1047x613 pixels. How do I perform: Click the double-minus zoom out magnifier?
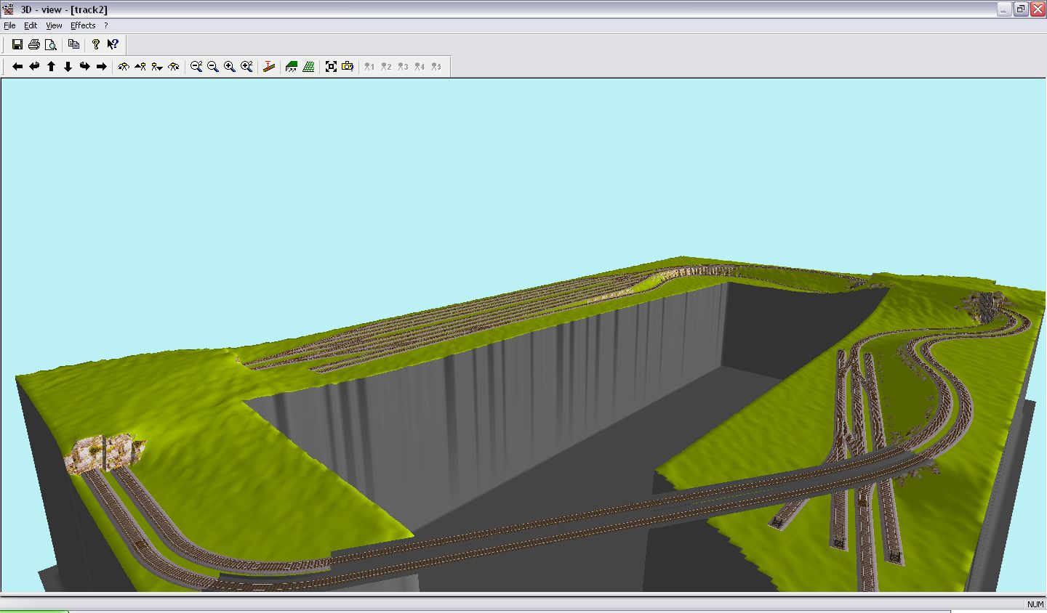point(196,67)
